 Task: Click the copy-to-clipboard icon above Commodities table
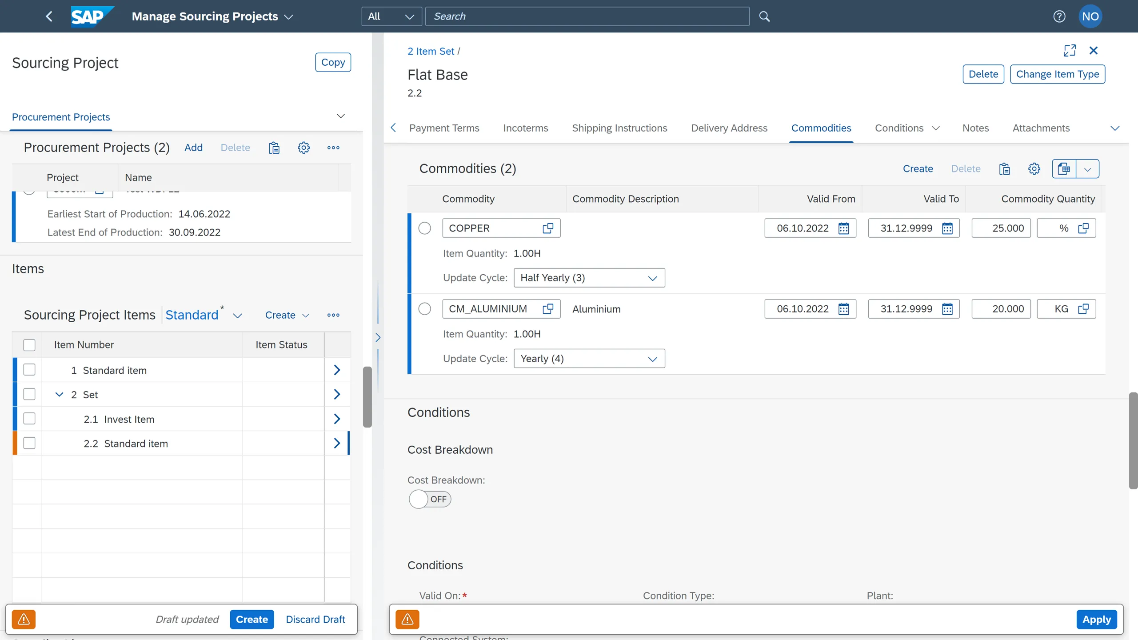[x=1005, y=168]
